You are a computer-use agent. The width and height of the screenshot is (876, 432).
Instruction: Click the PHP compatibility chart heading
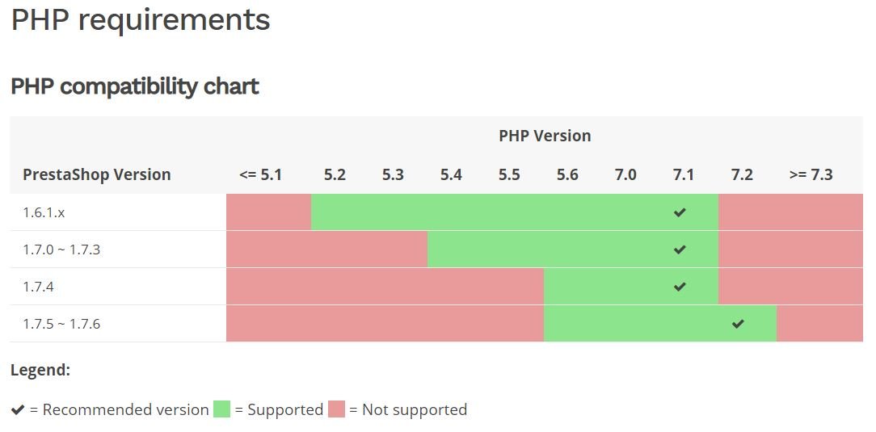[134, 86]
